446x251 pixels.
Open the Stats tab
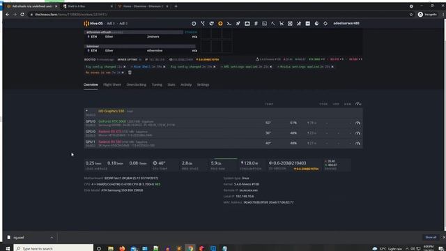[x=171, y=84]
